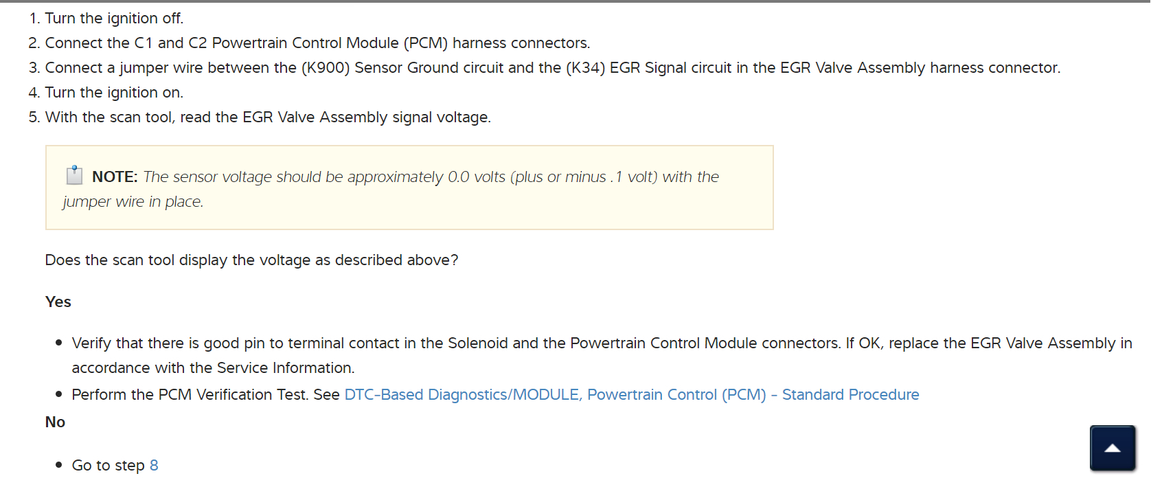
Task: Click the step about connecting C1 and C2 connectors
Action: 317,43
